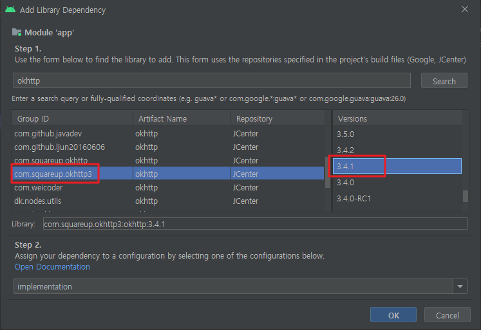
Task: Confirm with the OK button
Action: pyautogui.click(x=393, y=315)
